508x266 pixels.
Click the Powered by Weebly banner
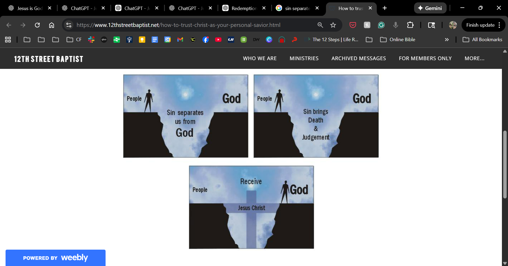[56, 258]
